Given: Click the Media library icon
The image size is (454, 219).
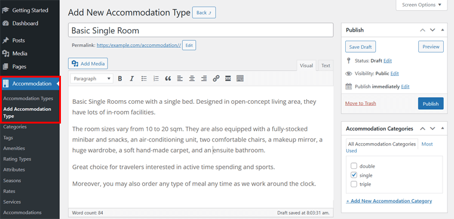Looking at the screenshot, I should coord(5,54).
